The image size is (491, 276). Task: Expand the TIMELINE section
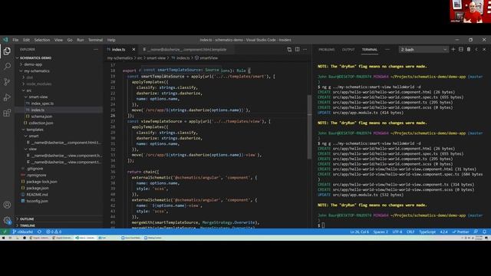(28, 225)
